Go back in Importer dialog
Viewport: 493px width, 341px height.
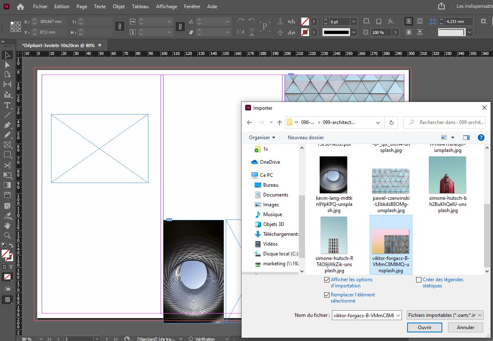coord(249,122)
